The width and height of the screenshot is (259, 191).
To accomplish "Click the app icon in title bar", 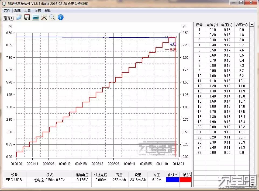I will point(4,4).
